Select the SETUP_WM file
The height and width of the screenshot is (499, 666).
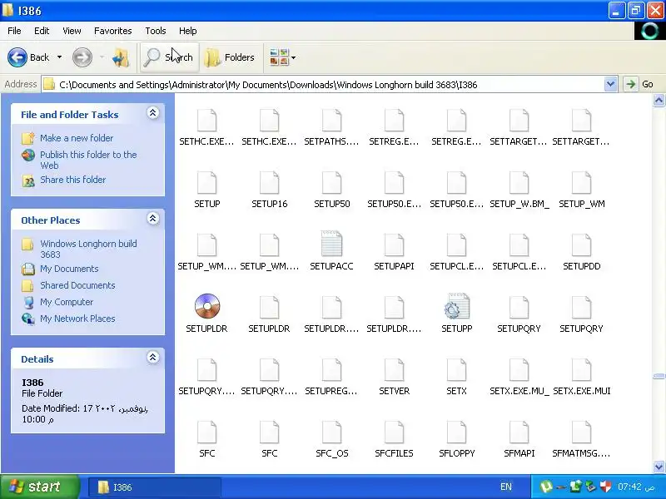[x=581, y=188]
